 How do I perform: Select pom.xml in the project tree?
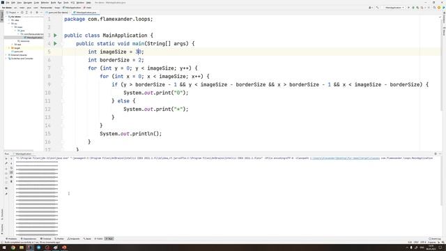pos(17,52)
